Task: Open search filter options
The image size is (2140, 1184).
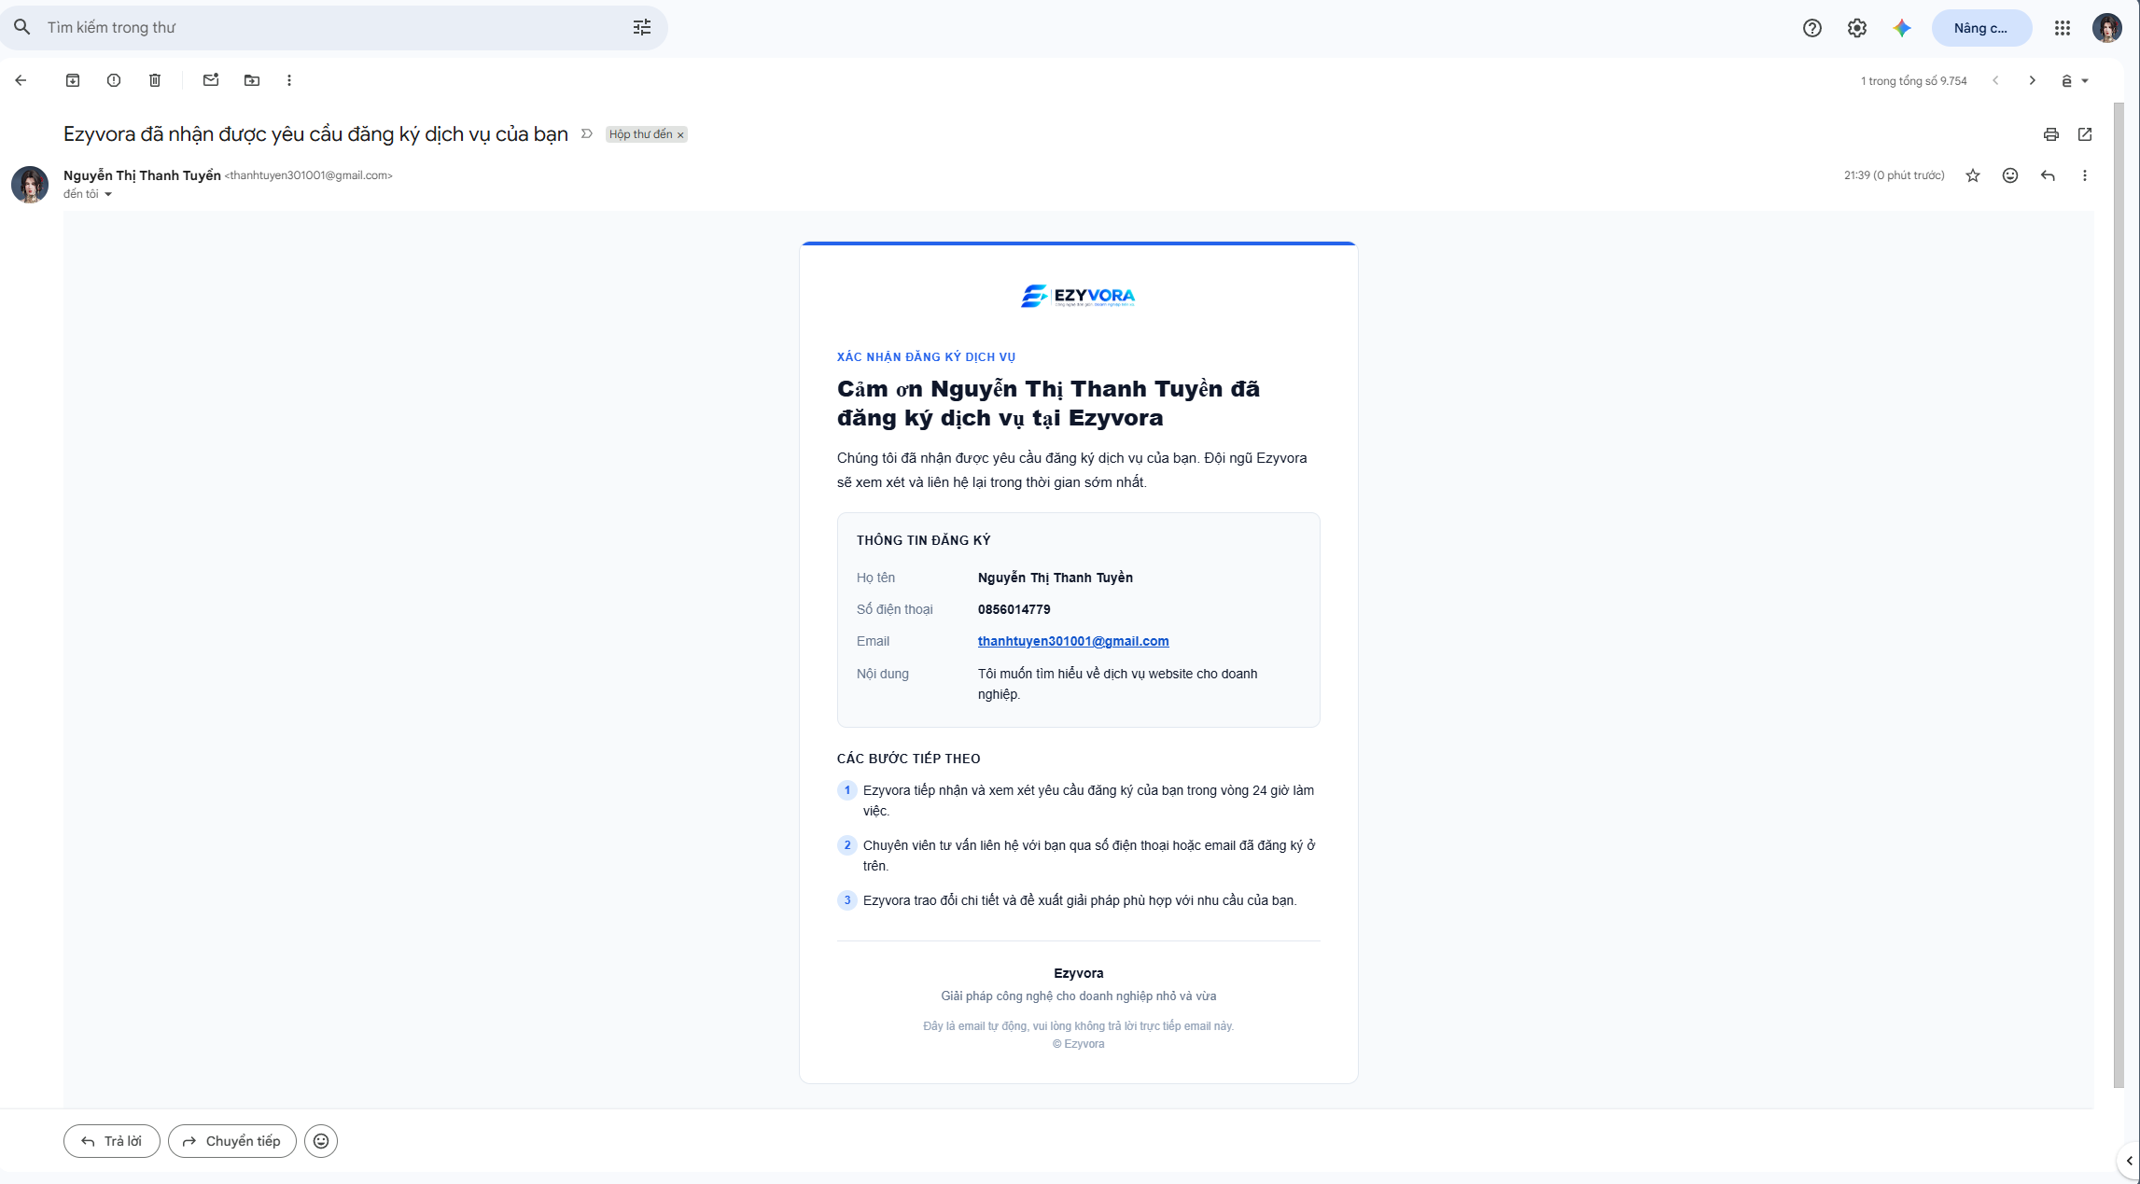Action: tap(642, 27)
